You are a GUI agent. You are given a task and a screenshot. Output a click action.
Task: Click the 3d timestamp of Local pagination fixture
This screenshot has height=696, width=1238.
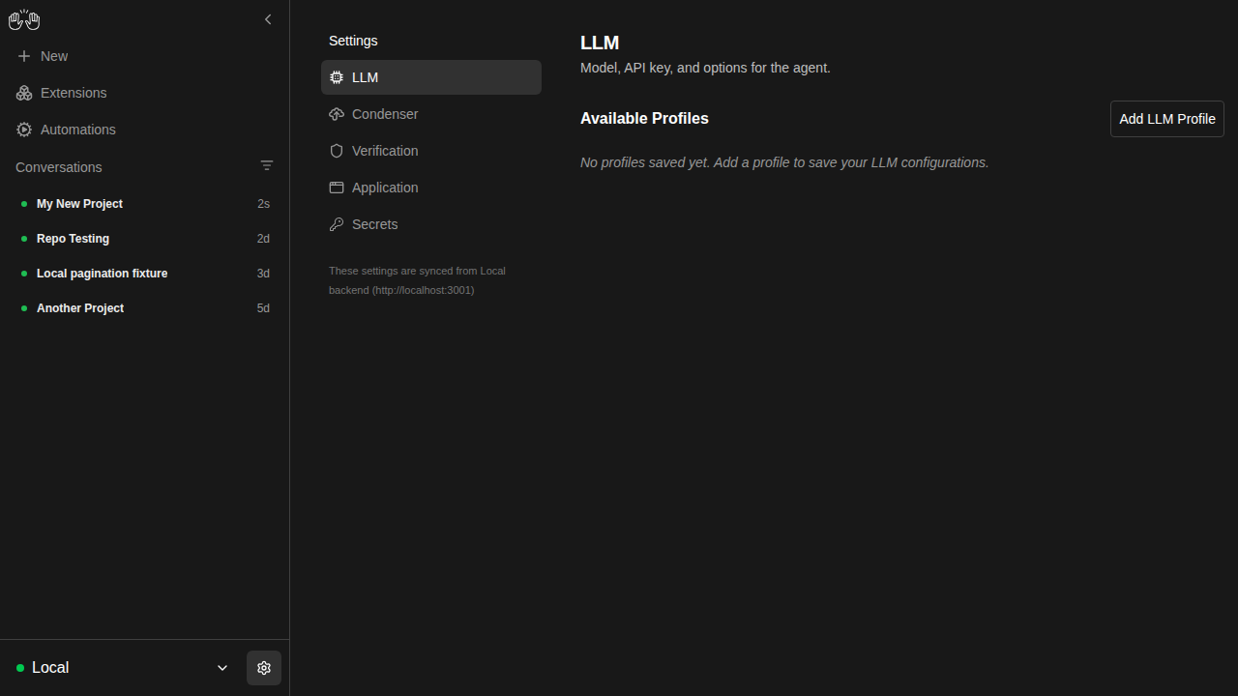coord(263,274)
